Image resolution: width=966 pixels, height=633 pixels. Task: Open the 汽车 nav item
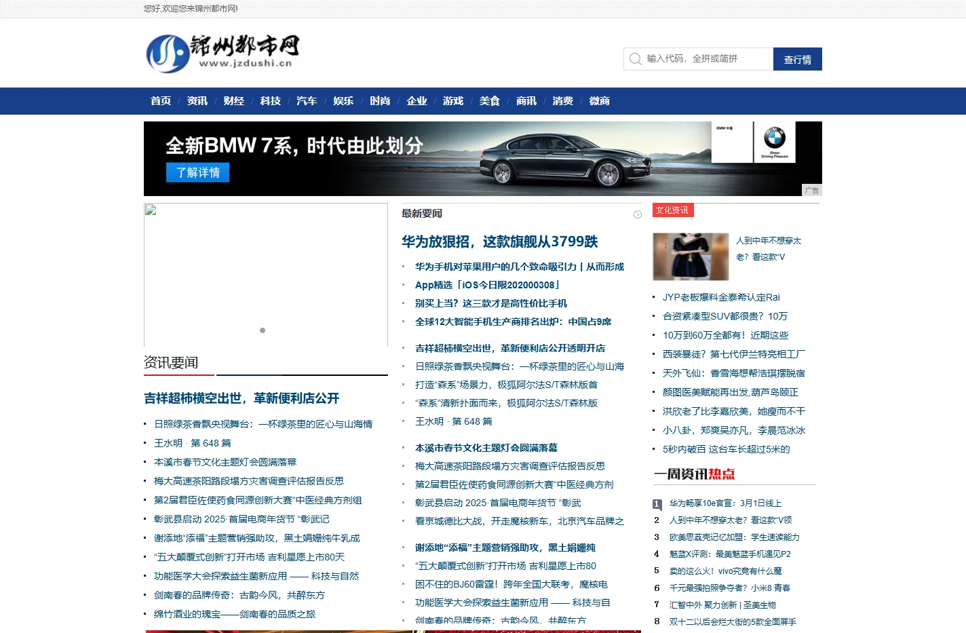click(307, 101)
